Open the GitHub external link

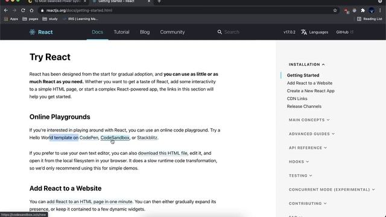click(x=344, y=32)
